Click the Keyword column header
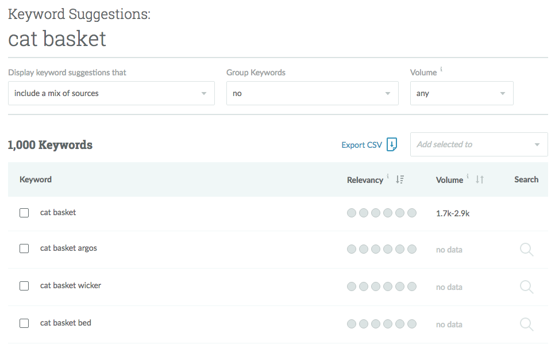The height and width of the screenshot is (344, 555). pos(36,179)
